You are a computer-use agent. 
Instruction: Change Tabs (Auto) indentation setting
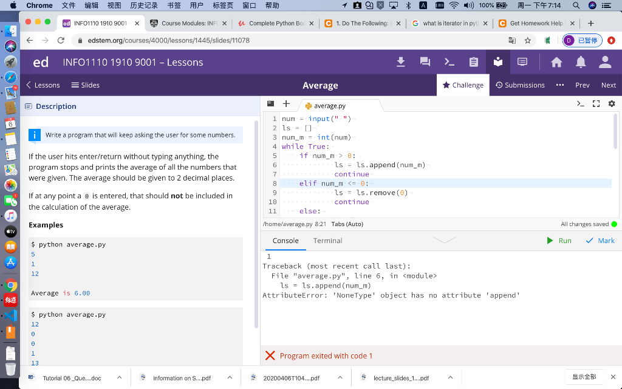point(347,224)
